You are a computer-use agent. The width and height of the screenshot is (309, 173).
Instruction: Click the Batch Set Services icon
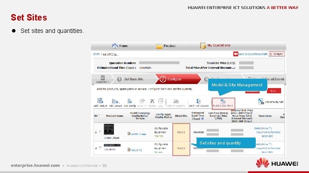coord(198,103)
